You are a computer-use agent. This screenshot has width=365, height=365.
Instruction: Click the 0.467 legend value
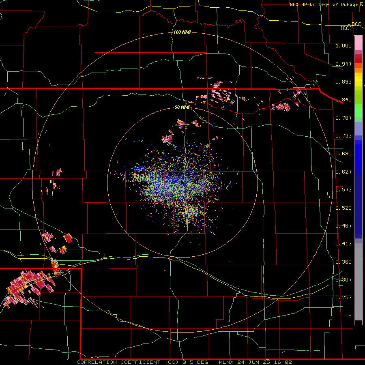344,226
